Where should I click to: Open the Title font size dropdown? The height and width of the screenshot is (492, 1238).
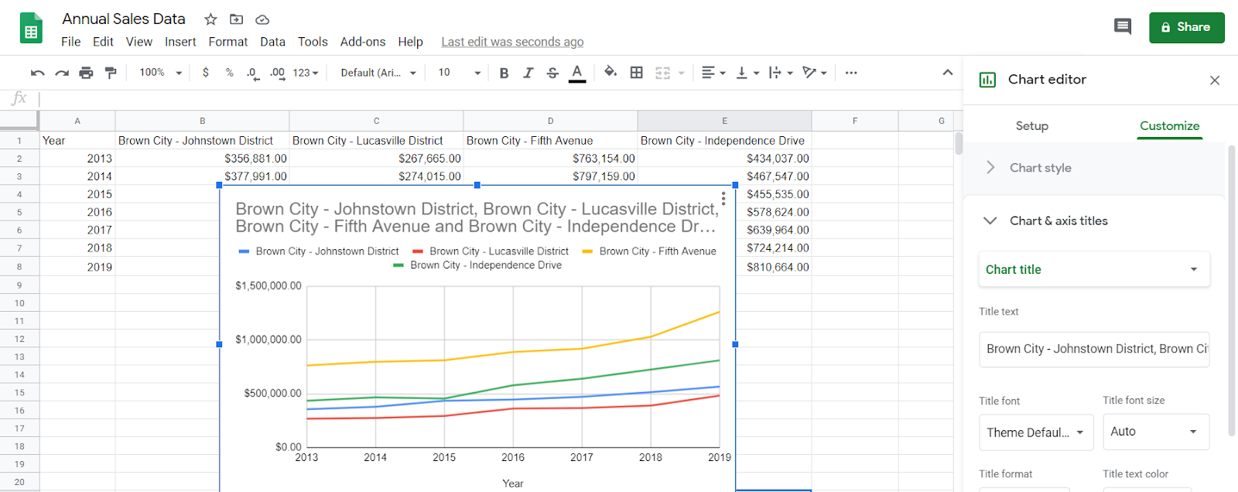click(x=1156, y=432)
